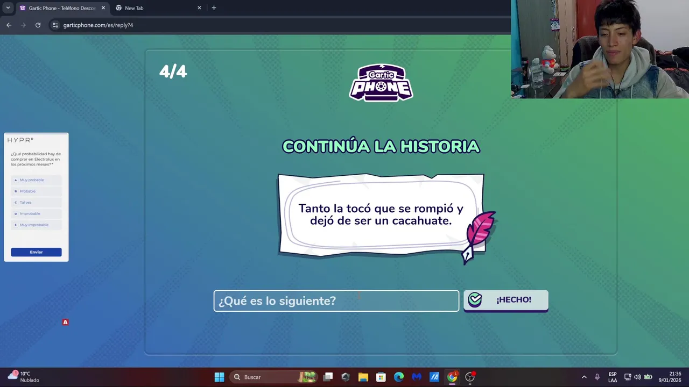Screen dimensions: 689x387
Task: Click the microphone tray icon
Action: pyautogui.click(x=597, y=377)
